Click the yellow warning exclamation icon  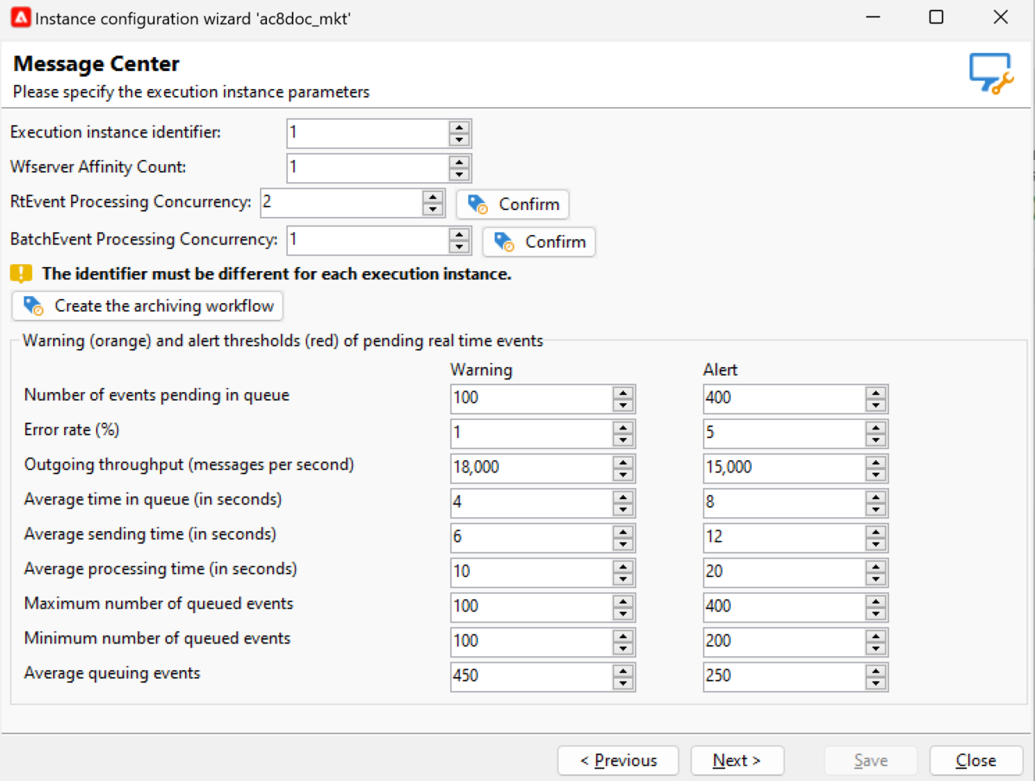pos(21,273)
